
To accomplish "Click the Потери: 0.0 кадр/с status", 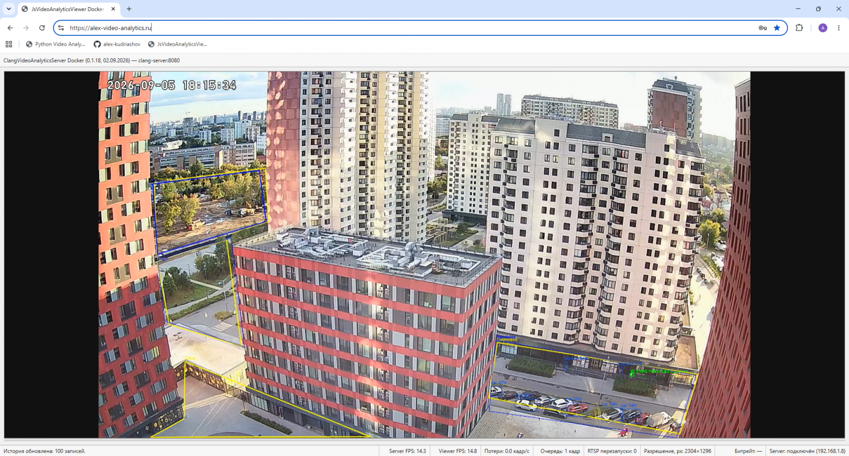I will pos(507,451).
